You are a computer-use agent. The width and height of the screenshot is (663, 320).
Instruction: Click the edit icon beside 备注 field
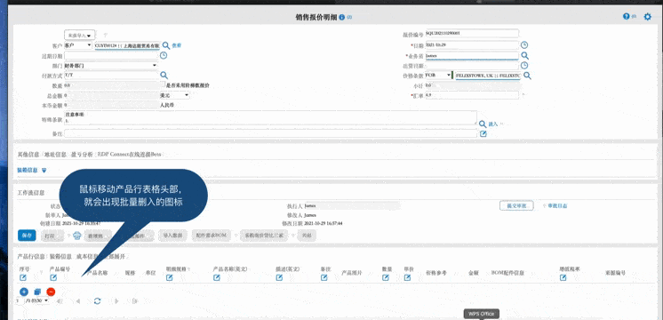pyautogui.click(x=483, y=133)
